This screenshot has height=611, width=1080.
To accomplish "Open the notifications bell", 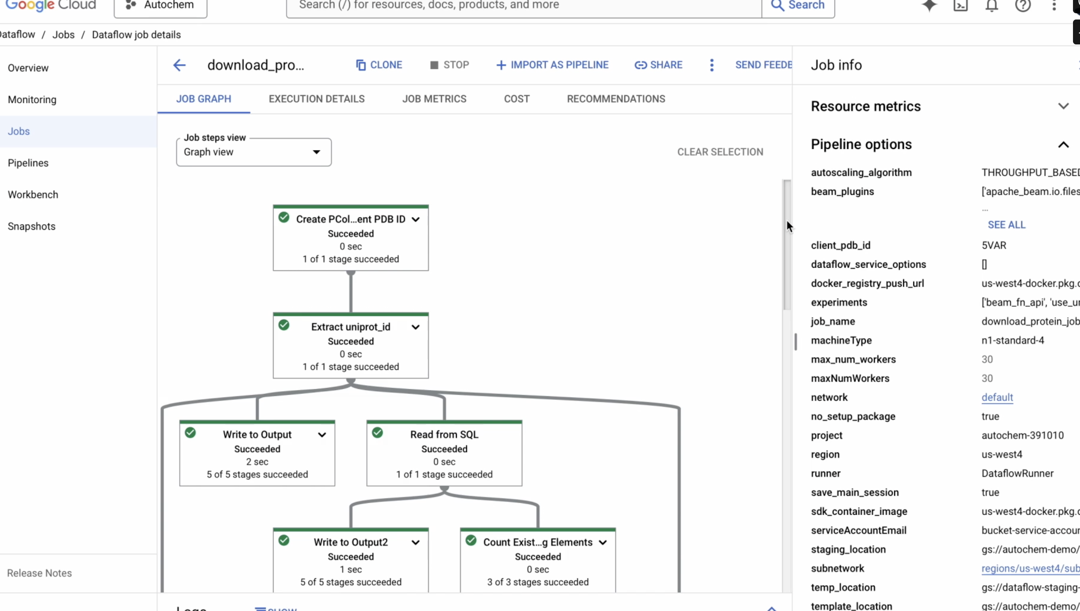I will click(991, 5).
